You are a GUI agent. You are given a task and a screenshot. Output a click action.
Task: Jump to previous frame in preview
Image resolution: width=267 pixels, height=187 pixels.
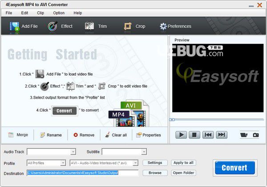pyautogui.click(x=208, y=135)
